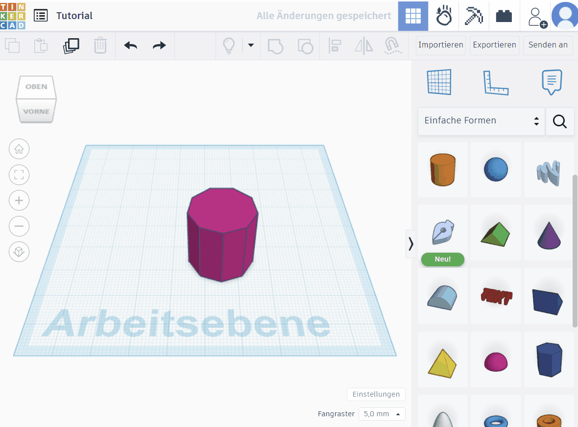Open the Bricks mode icon
Viewport: 578px width, 427px height.
[504, 16]
